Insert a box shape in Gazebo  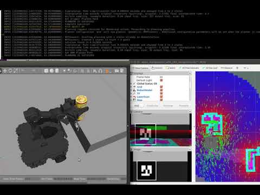tap(46, 71)
